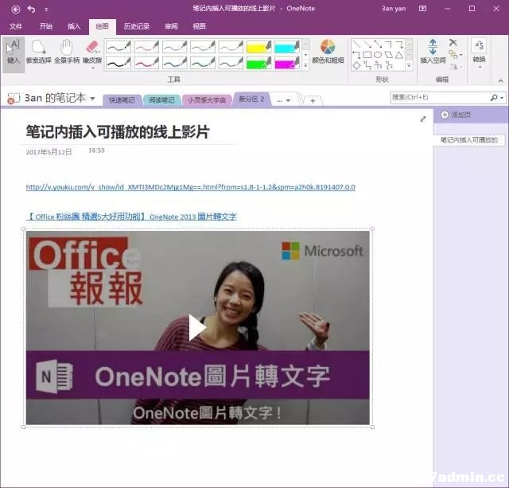Expand page to full view
Image resolution: width=509 pixels, height=488 pixels.
(x=422, y=119)
